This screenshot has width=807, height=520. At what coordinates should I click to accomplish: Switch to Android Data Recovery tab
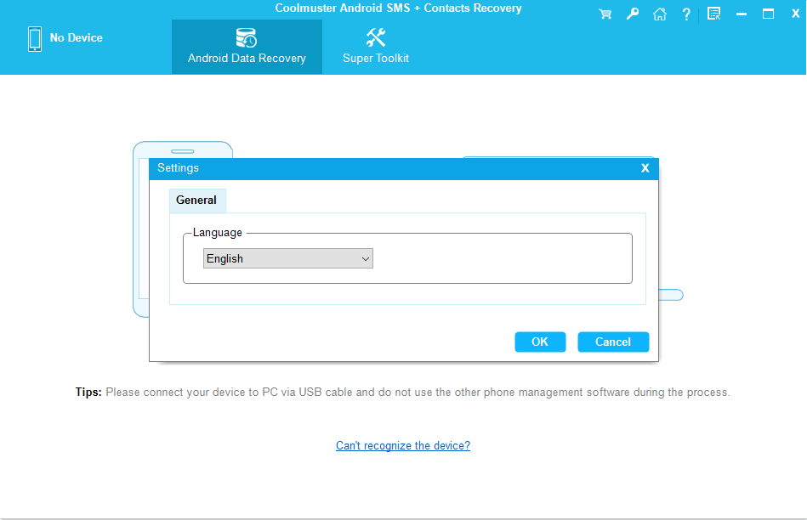(247, 47)
